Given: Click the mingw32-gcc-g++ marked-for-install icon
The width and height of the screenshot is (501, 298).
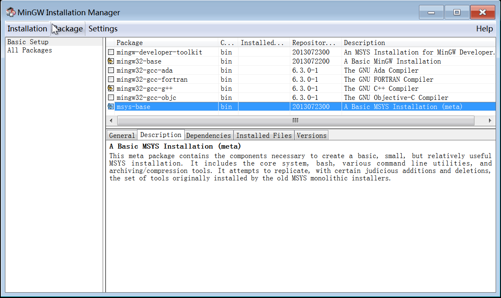Looking at the screenshot, I should pyautogui.click(x=111, y=88).
